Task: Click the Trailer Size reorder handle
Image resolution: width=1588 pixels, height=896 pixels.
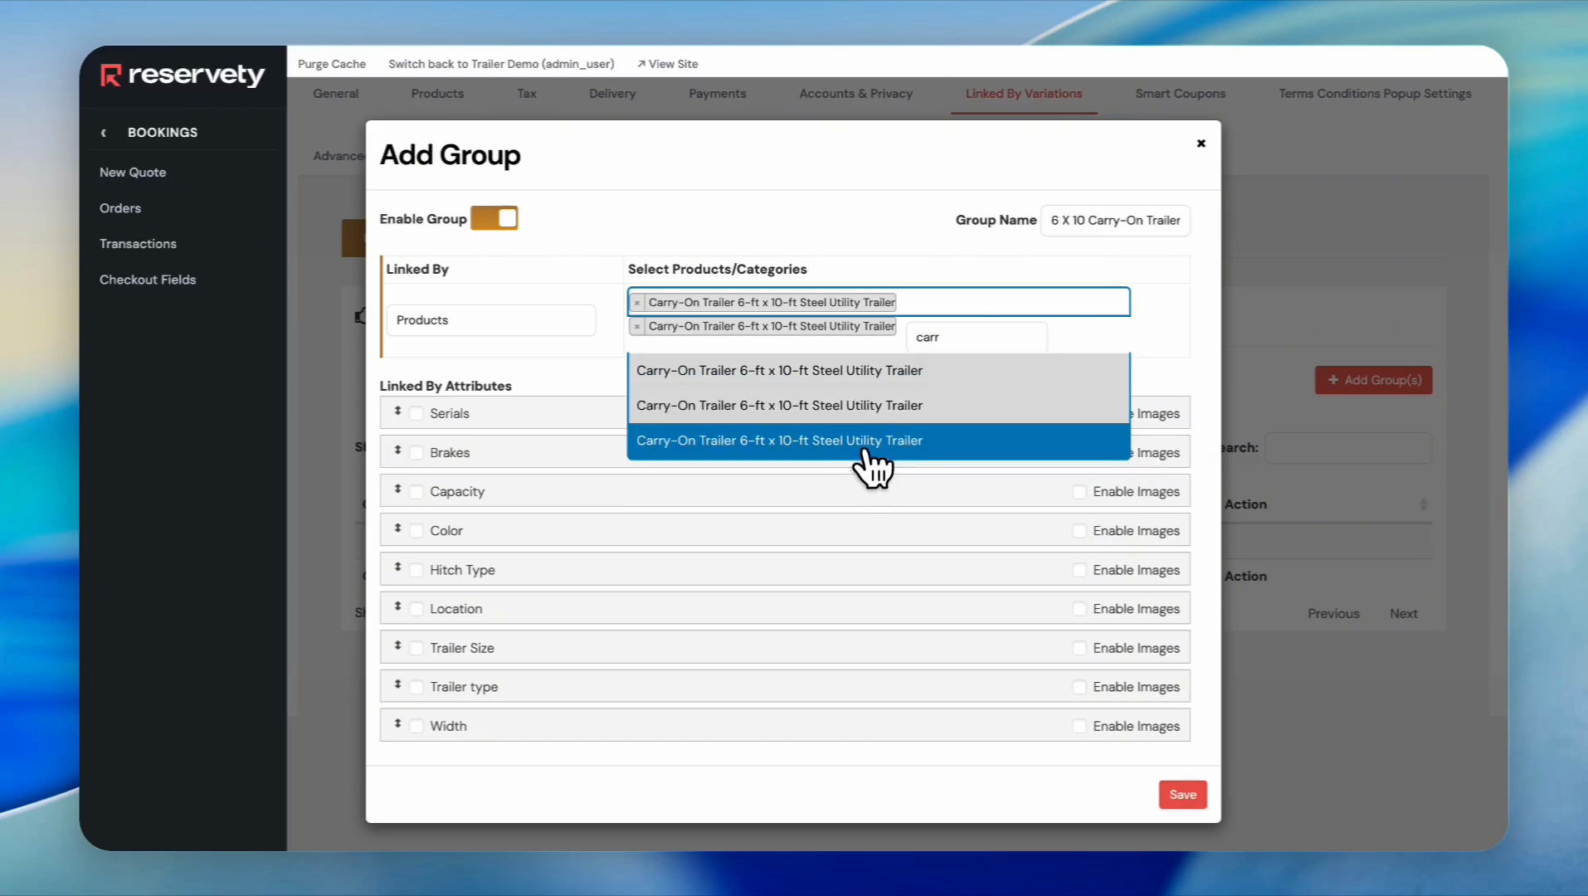Action: [397, 645]
